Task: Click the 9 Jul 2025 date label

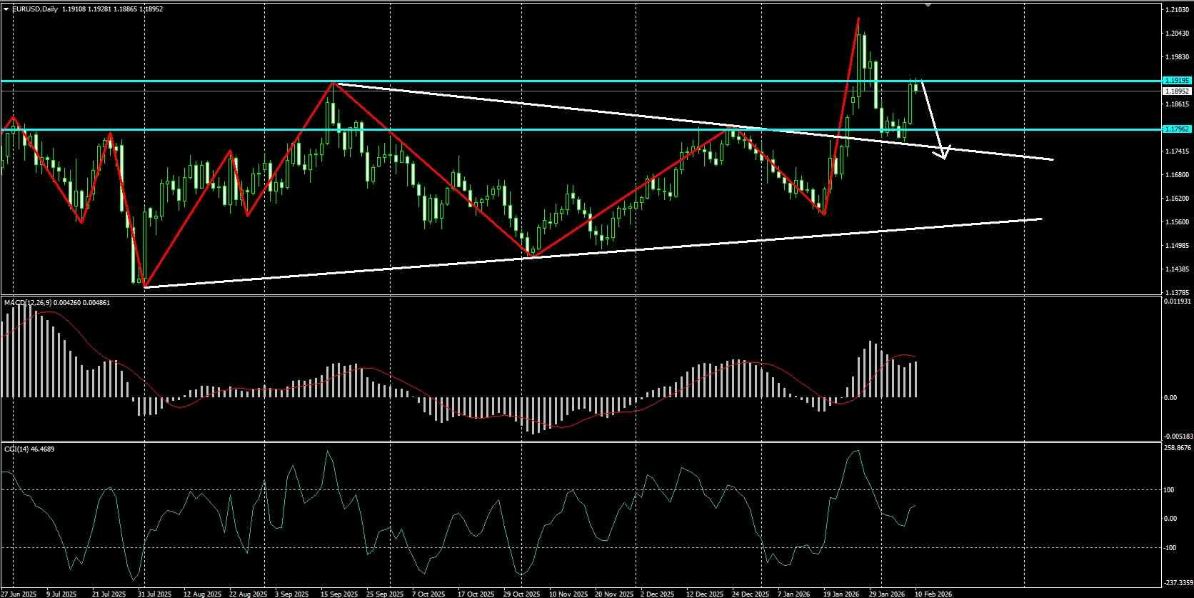Action: click(x=61, y=594)
